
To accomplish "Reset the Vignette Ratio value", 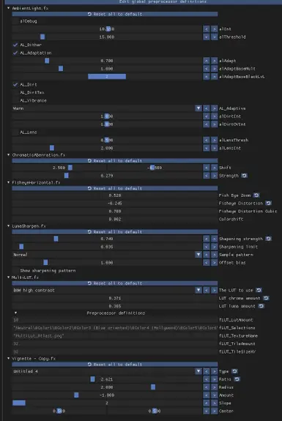I will point(237,379).
